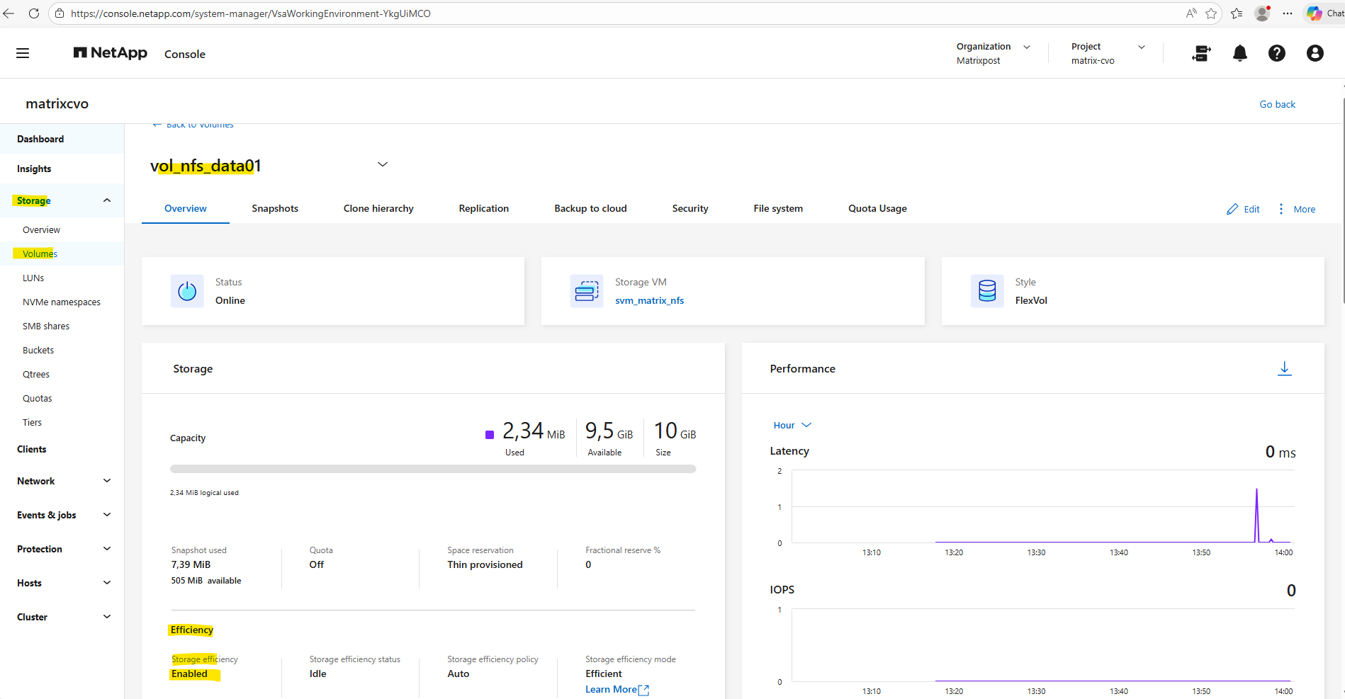This screenshot has width=1345, height=699.
Task: Open the help question mark icon
Action: click(x=1276, y=53)
